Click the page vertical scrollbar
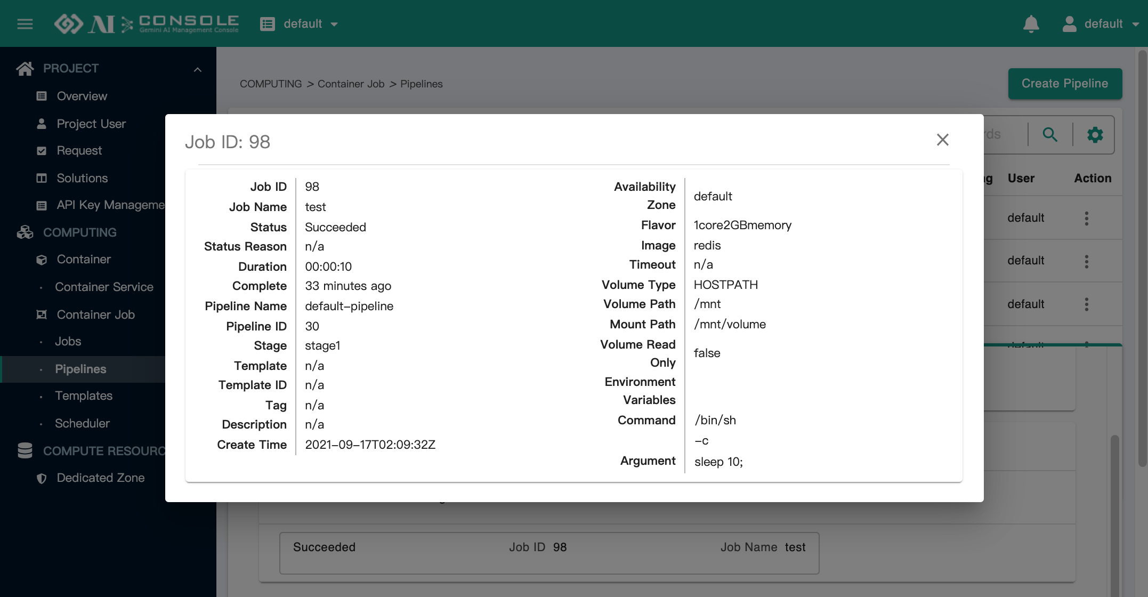Screen dimensions: 1148x597 click(1142, 259)
